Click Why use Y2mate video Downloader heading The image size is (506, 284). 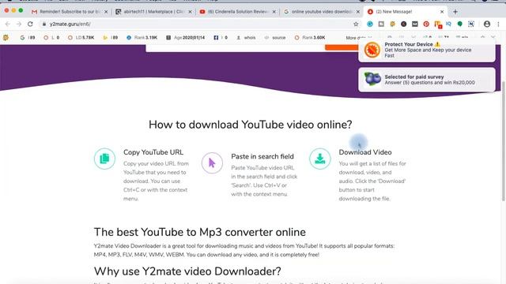coord(187,271)
